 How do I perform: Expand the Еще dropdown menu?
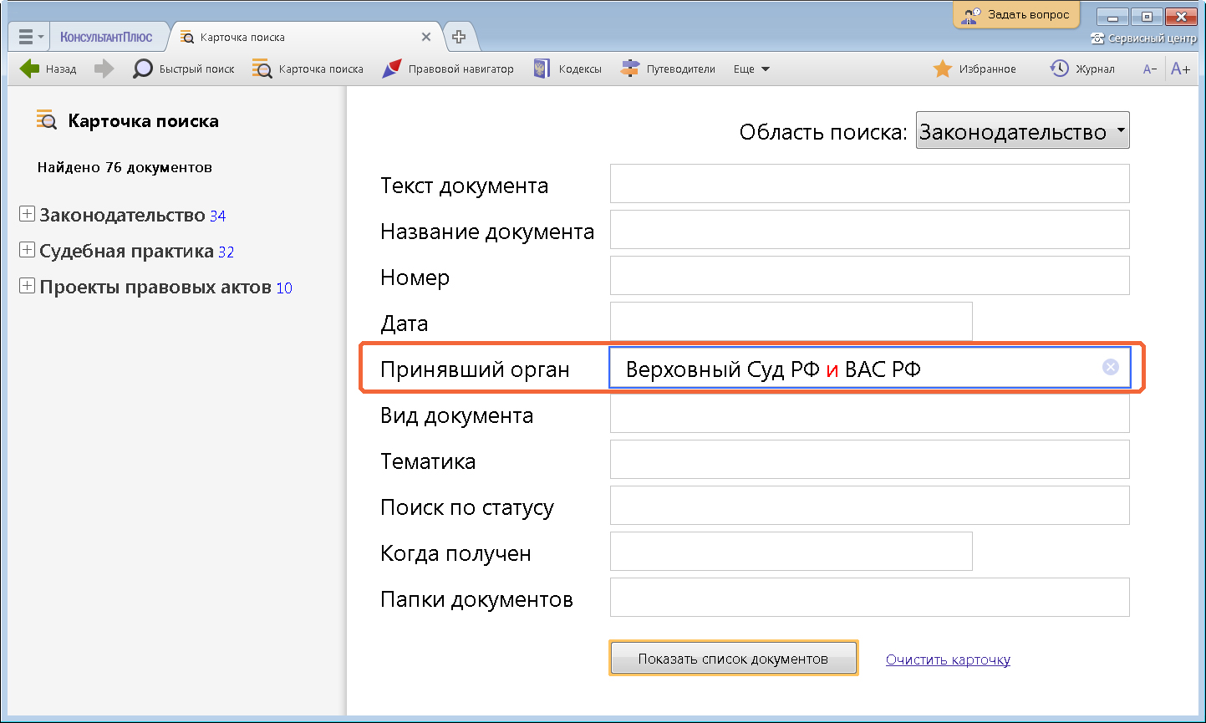click(751, 69)
